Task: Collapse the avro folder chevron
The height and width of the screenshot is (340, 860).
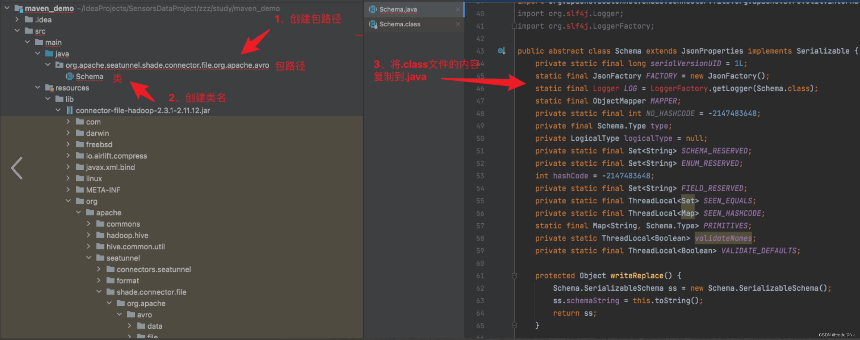Action: coord(119,314)
